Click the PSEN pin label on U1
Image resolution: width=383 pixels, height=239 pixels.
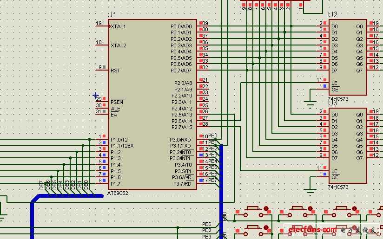tap(117, 102)
